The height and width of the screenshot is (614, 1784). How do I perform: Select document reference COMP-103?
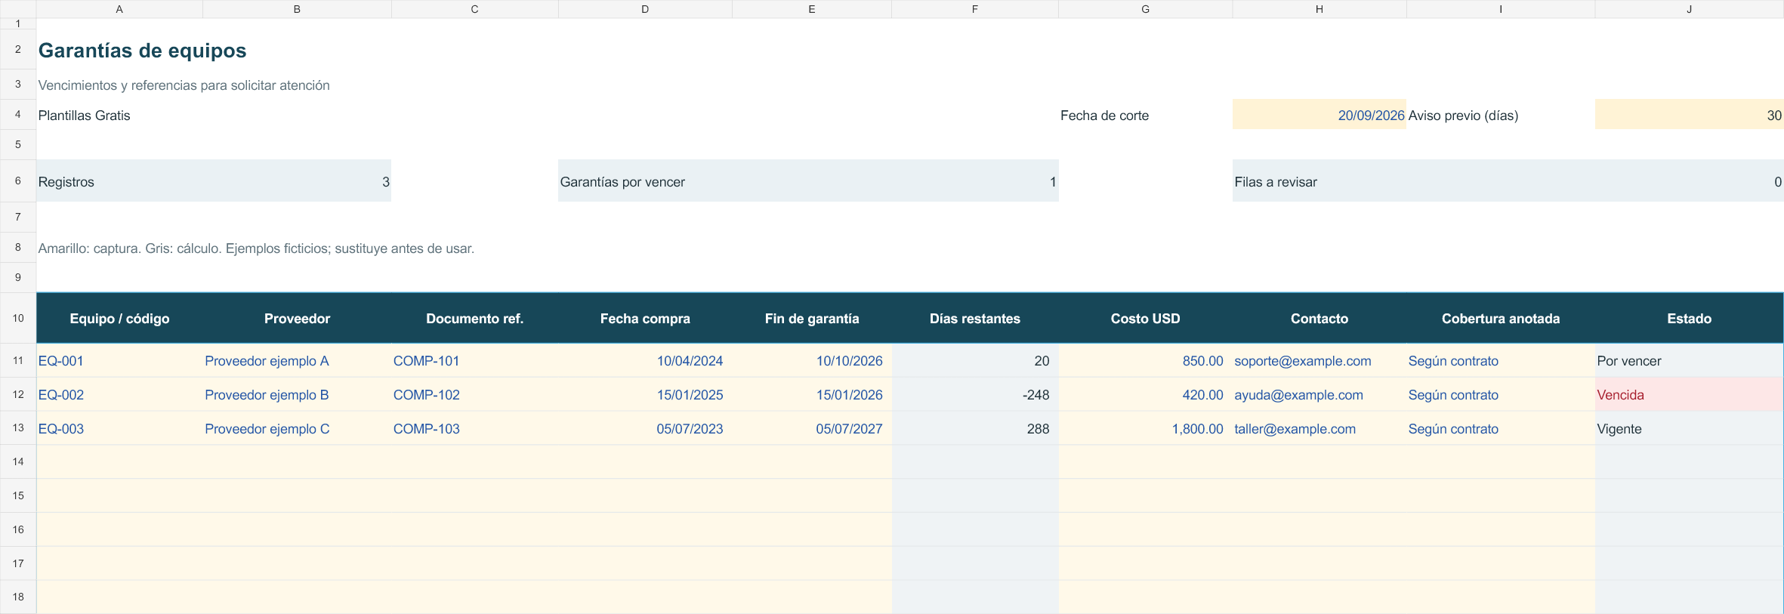(474, 429)
